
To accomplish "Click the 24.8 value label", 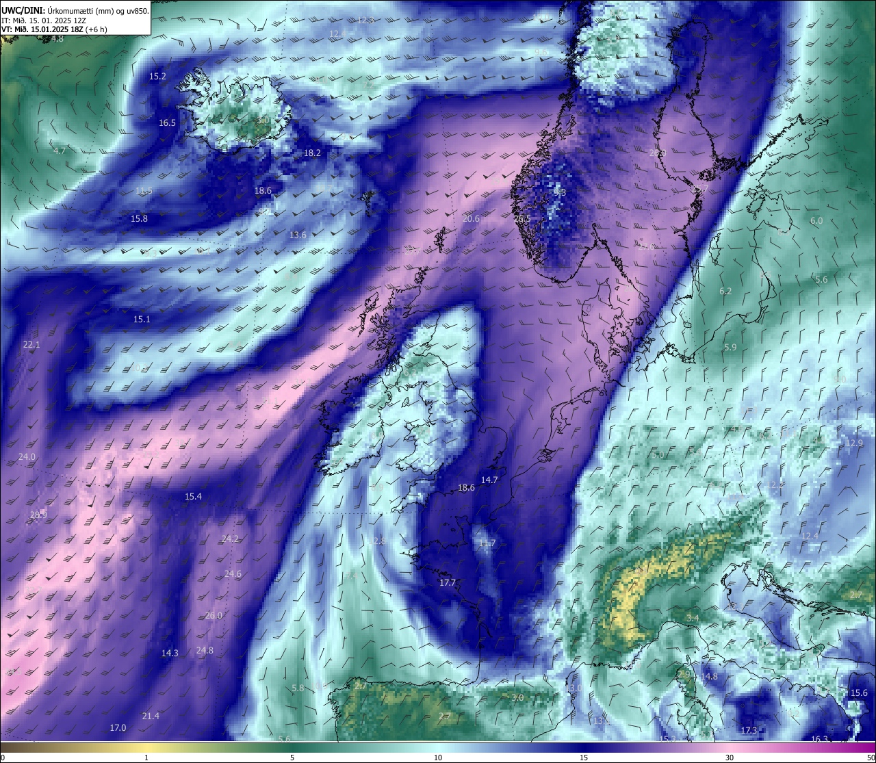I will (204, 651).
